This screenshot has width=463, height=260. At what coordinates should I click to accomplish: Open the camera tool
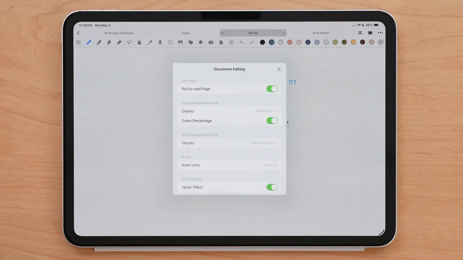pyautogui.click(x=211, y=42)
